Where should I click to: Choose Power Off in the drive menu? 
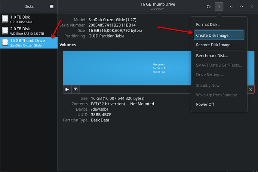pos(205,104)
